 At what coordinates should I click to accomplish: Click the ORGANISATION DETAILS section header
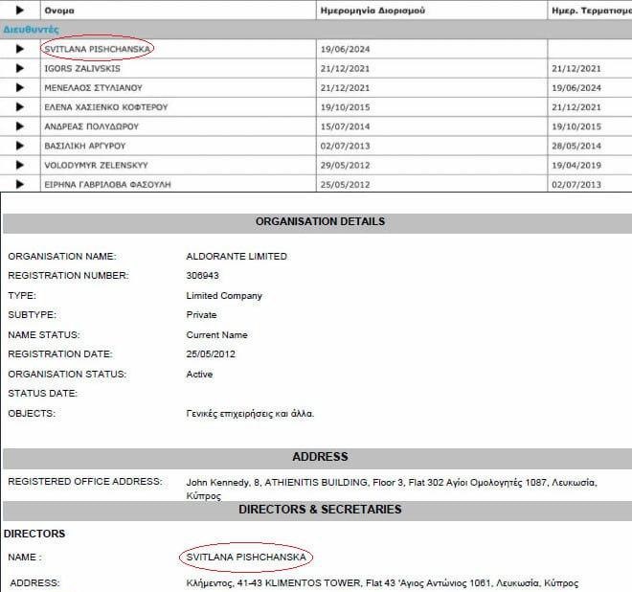(x=320, y=221)
